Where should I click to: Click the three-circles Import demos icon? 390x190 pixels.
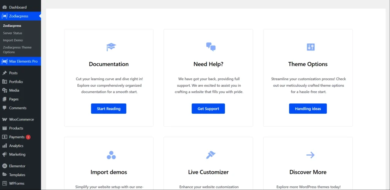(x=111, y=155)
